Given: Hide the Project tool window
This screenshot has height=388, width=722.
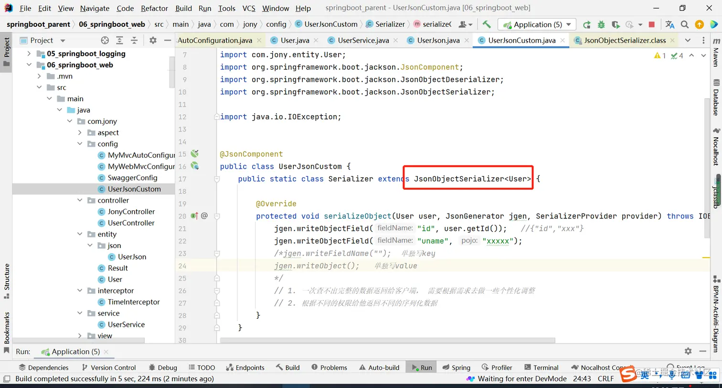Looking at the screenshot, I should point(167,41).
